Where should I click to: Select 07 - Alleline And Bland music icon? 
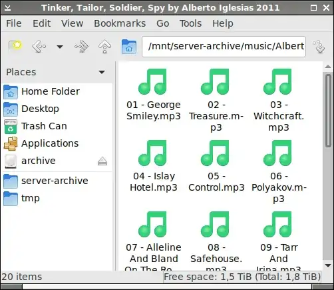[x=152, y=225]
